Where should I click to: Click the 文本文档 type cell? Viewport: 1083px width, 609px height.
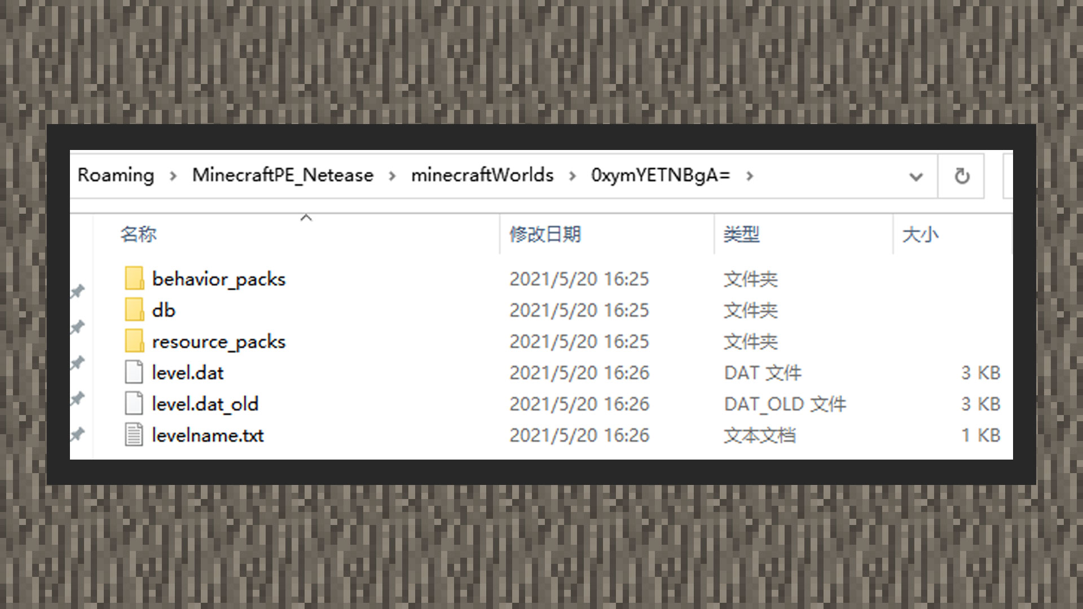[760, 435]
